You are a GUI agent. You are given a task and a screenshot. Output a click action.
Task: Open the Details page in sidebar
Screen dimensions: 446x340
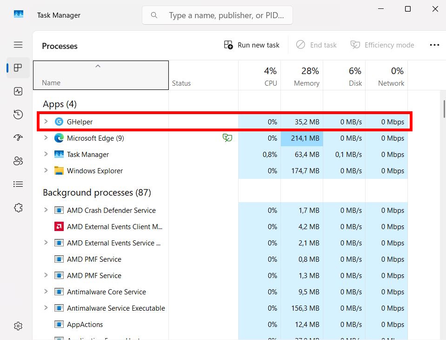tap(18, 184)
